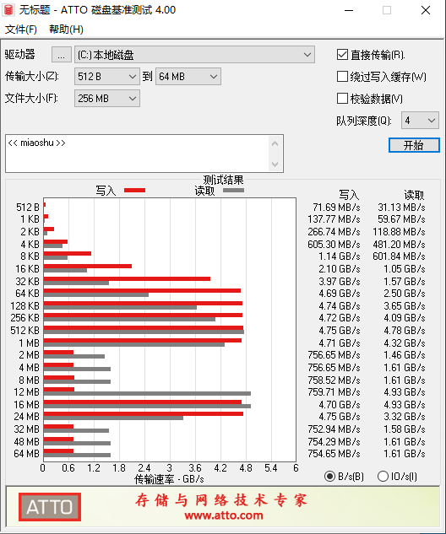Open the 帮助 menu
This screenshot has height=534, width=446.
(66, 30)
